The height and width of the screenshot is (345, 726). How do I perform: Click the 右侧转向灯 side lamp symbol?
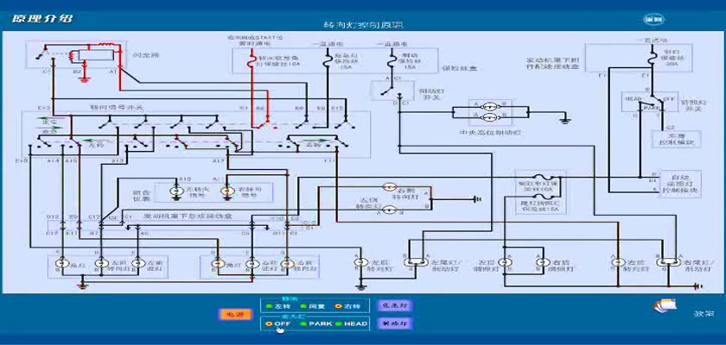point(388,186)
